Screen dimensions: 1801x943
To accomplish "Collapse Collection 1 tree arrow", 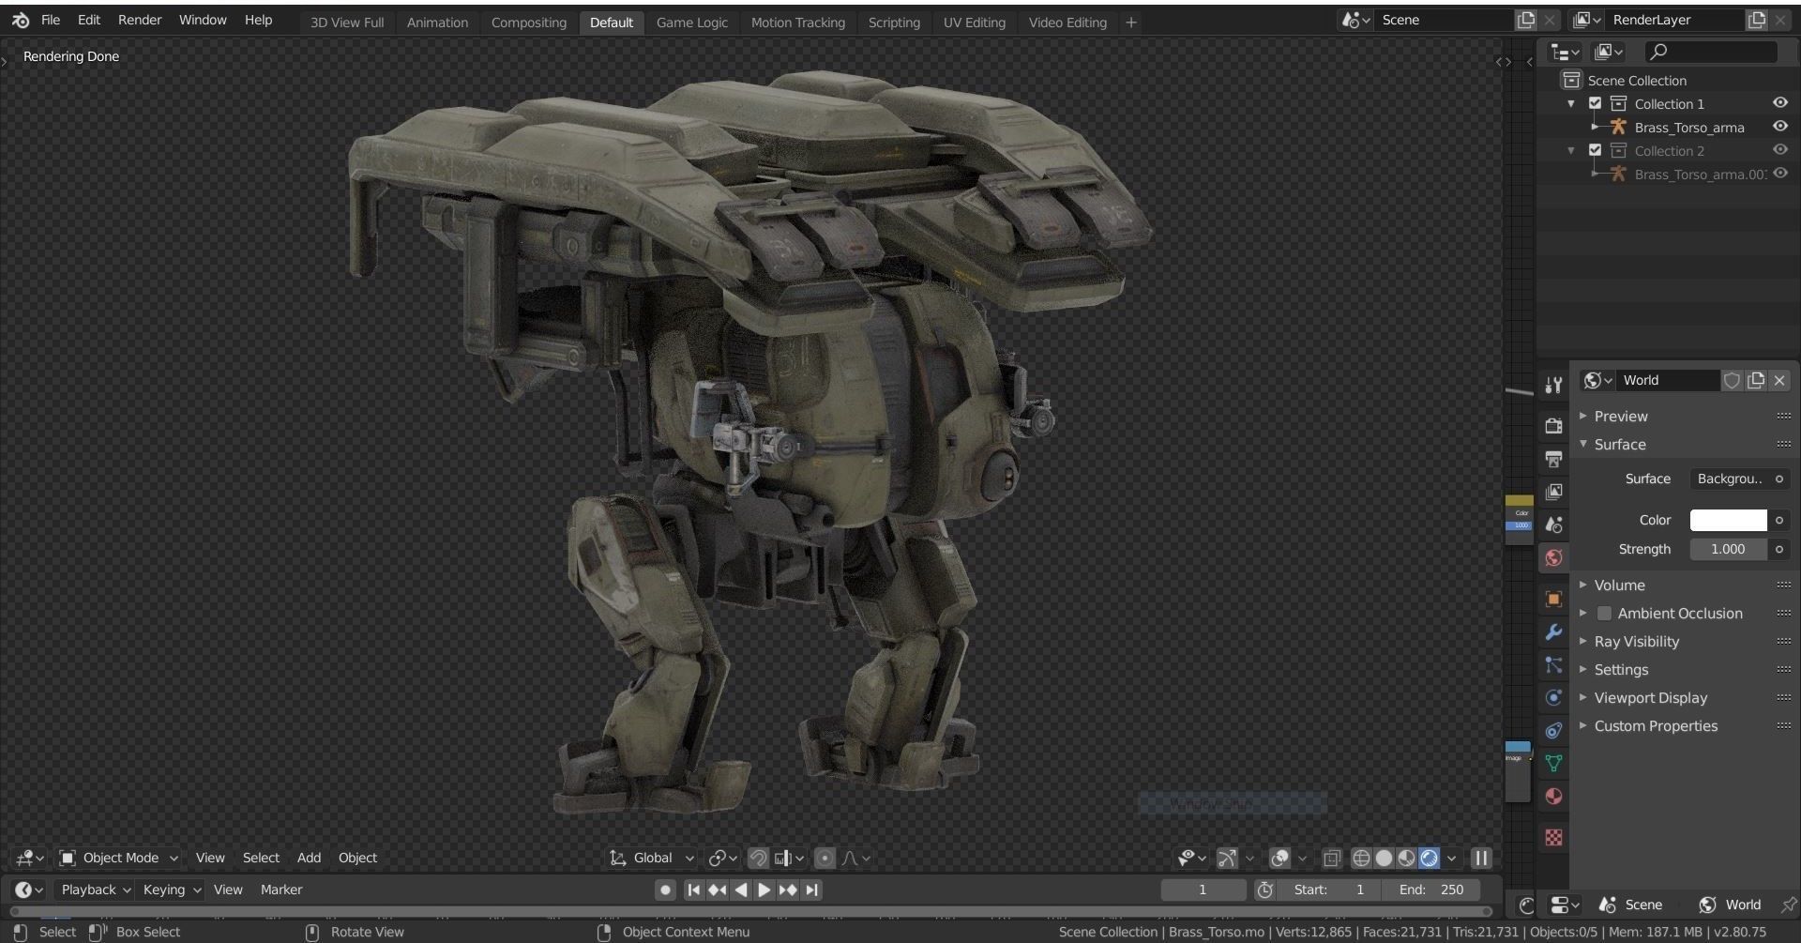I will click(1571, 103).
